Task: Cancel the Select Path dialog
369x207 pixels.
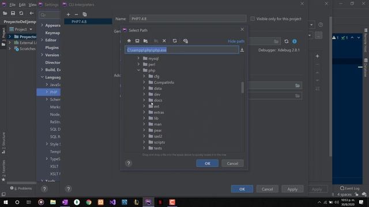Action: pyautogui.click(x=232, y=163)
